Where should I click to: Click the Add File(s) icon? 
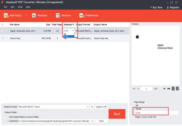(6, 15)
